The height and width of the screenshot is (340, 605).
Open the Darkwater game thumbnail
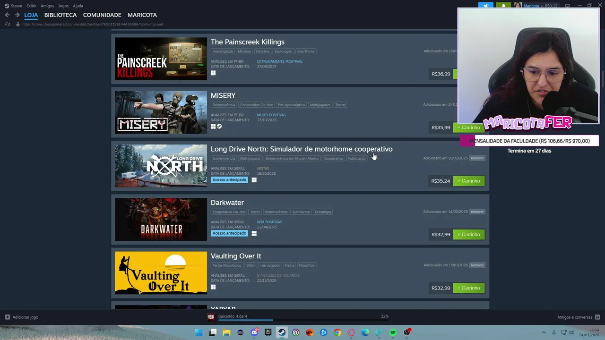pos(161,219)
